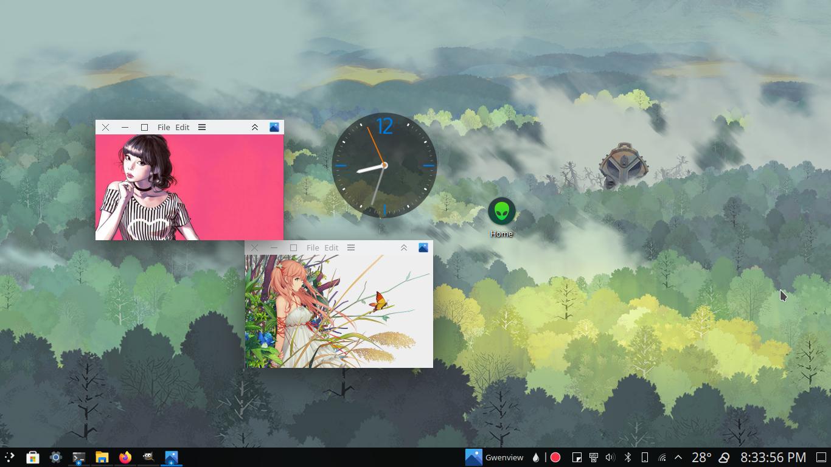Click the Gwenview label in the panel

tap(504, 457)
